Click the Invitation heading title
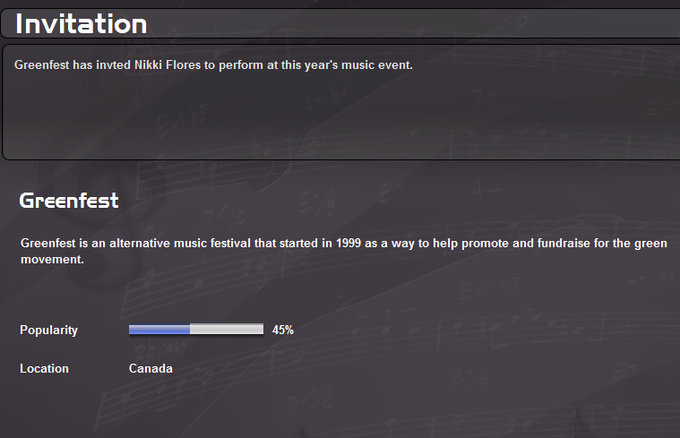The image size is (680, 438). tap(82, 24)
